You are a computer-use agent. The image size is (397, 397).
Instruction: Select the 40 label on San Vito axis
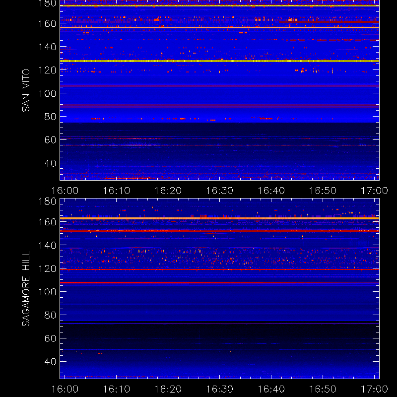tap(50, 163)
